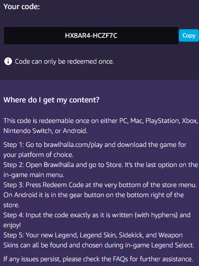Click the "Step 2:" label
Viewport: 199px width, 266px height.
point(13,165)
